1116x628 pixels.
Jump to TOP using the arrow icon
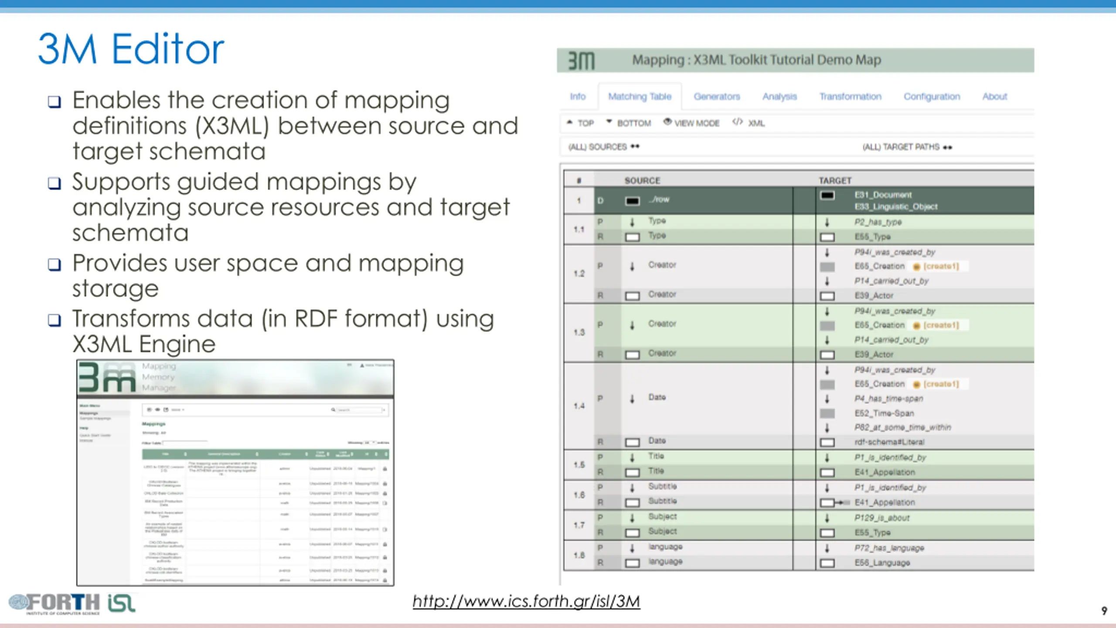[x=569, y=123]
